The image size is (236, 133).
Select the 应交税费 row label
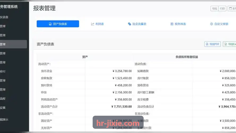click(143, 99)
